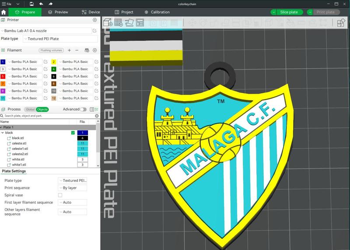The image size is (350, 250).
Task: Click the Print plate button
Action: pyautogui.click(x=326, y=12)
